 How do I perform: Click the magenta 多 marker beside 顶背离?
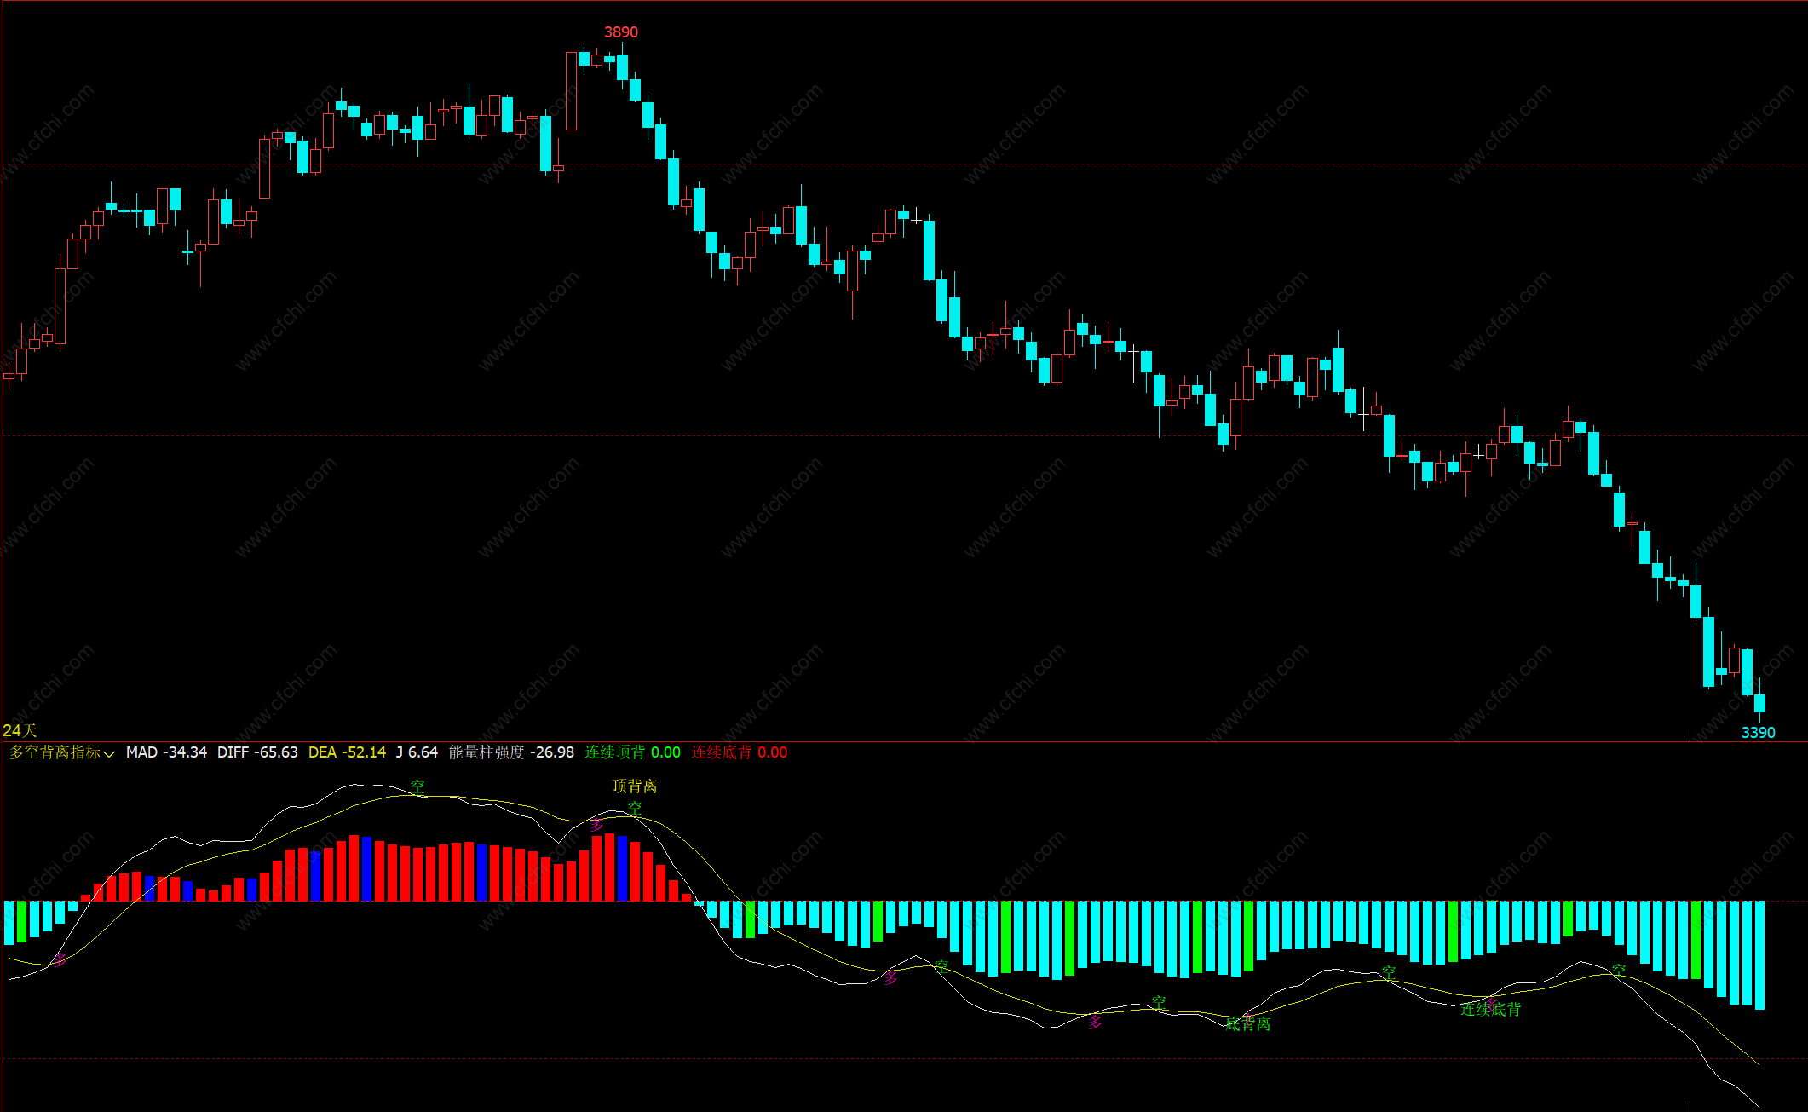pyautogui.click(x=597, y=825)
